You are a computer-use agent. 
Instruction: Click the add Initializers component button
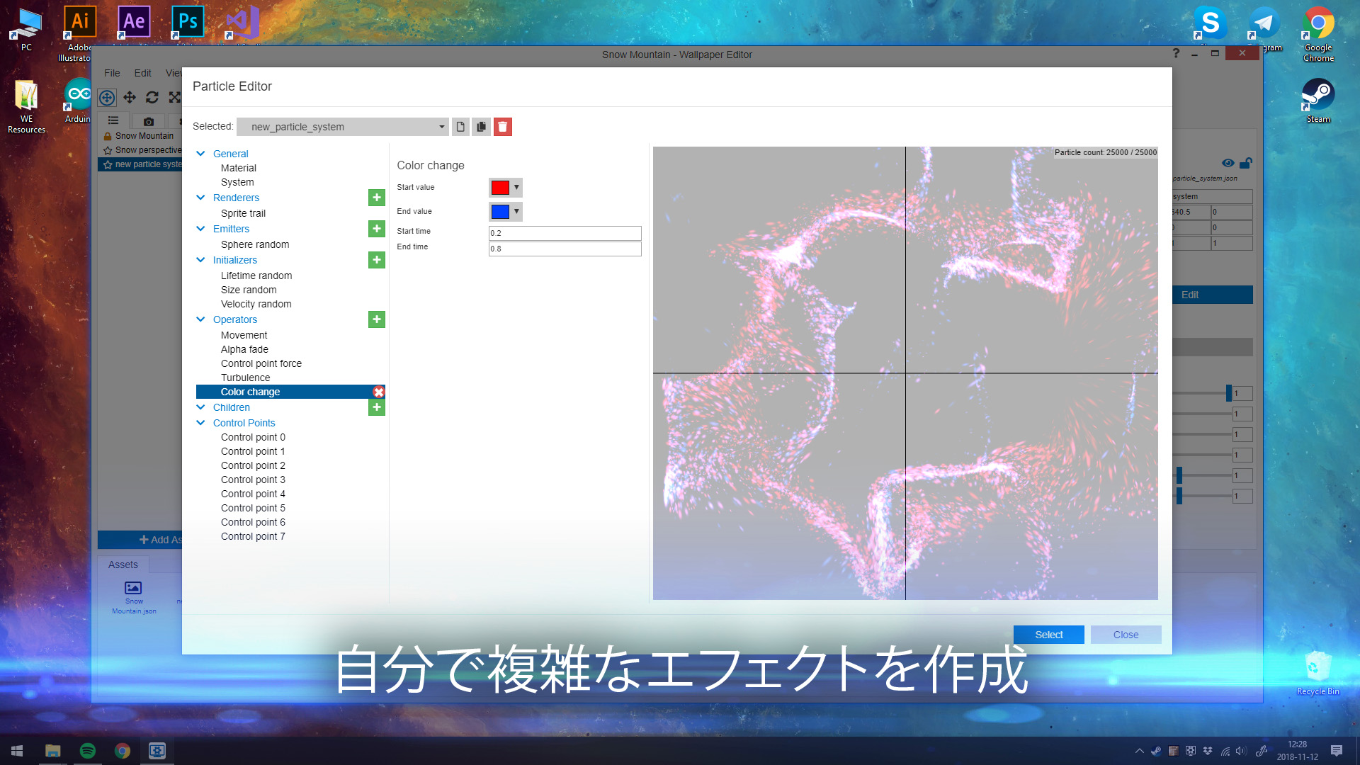378,260
